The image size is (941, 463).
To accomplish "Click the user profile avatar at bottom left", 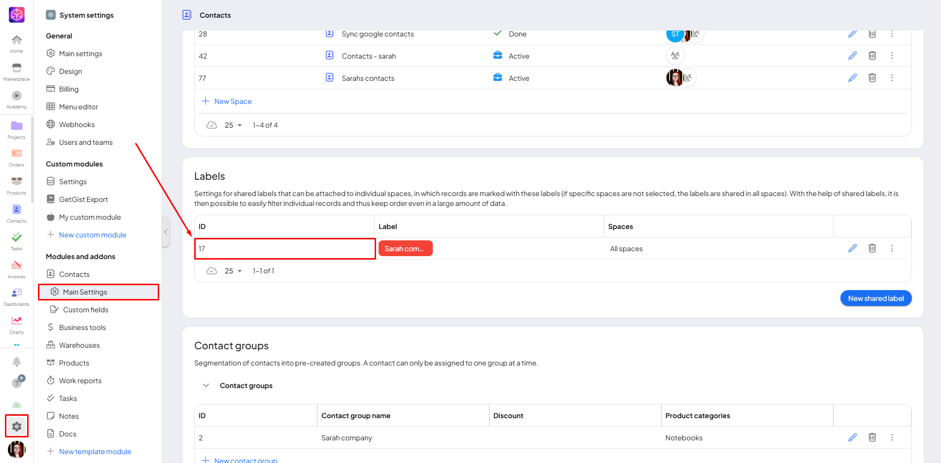I will 17,449.
